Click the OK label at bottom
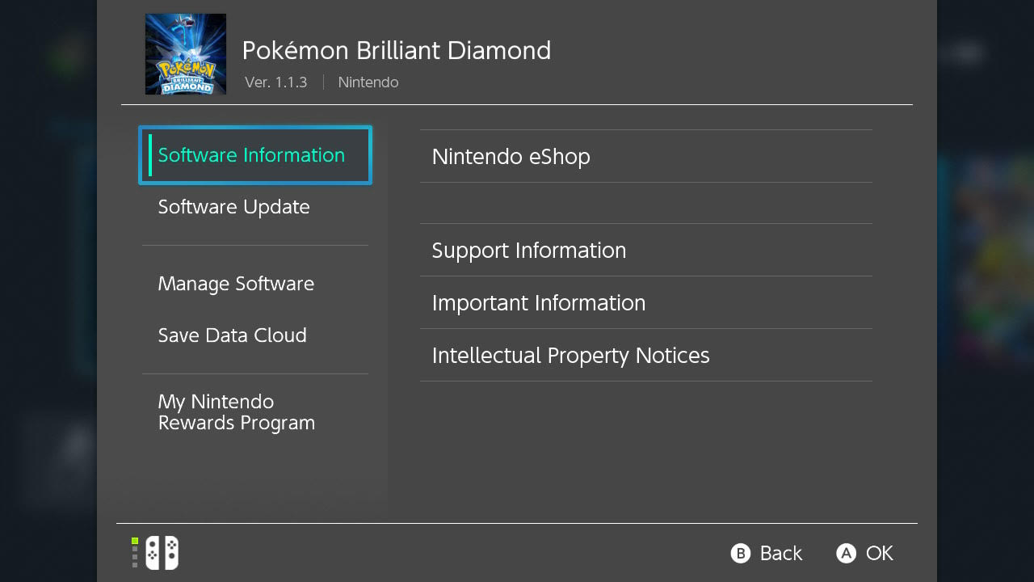The width and height of the screenshot is (1034, 582). [x=880, y=553]
